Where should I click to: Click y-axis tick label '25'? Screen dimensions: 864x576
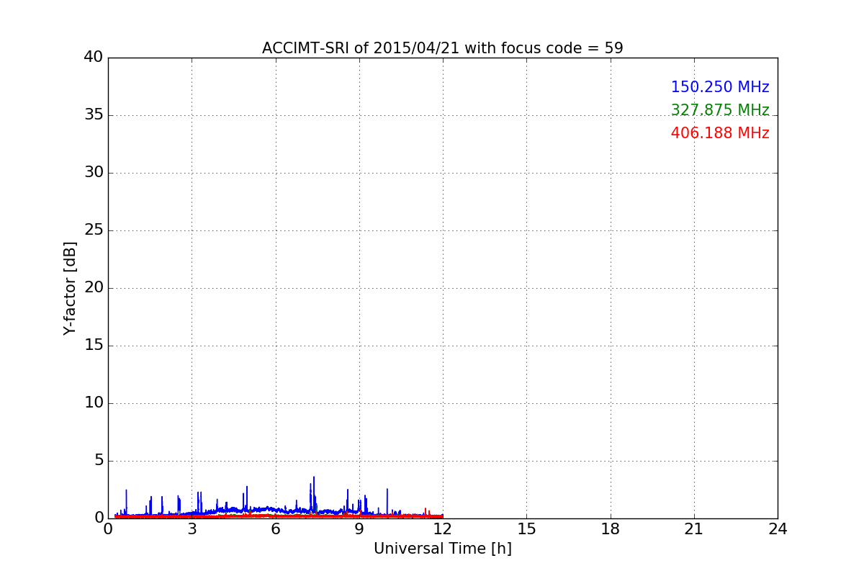tap(94, 230)
